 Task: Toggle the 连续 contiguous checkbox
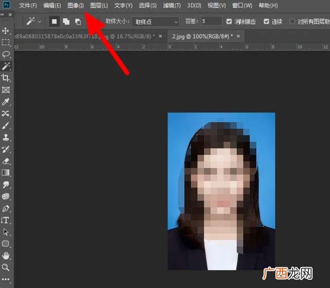[x=266, y=21]
